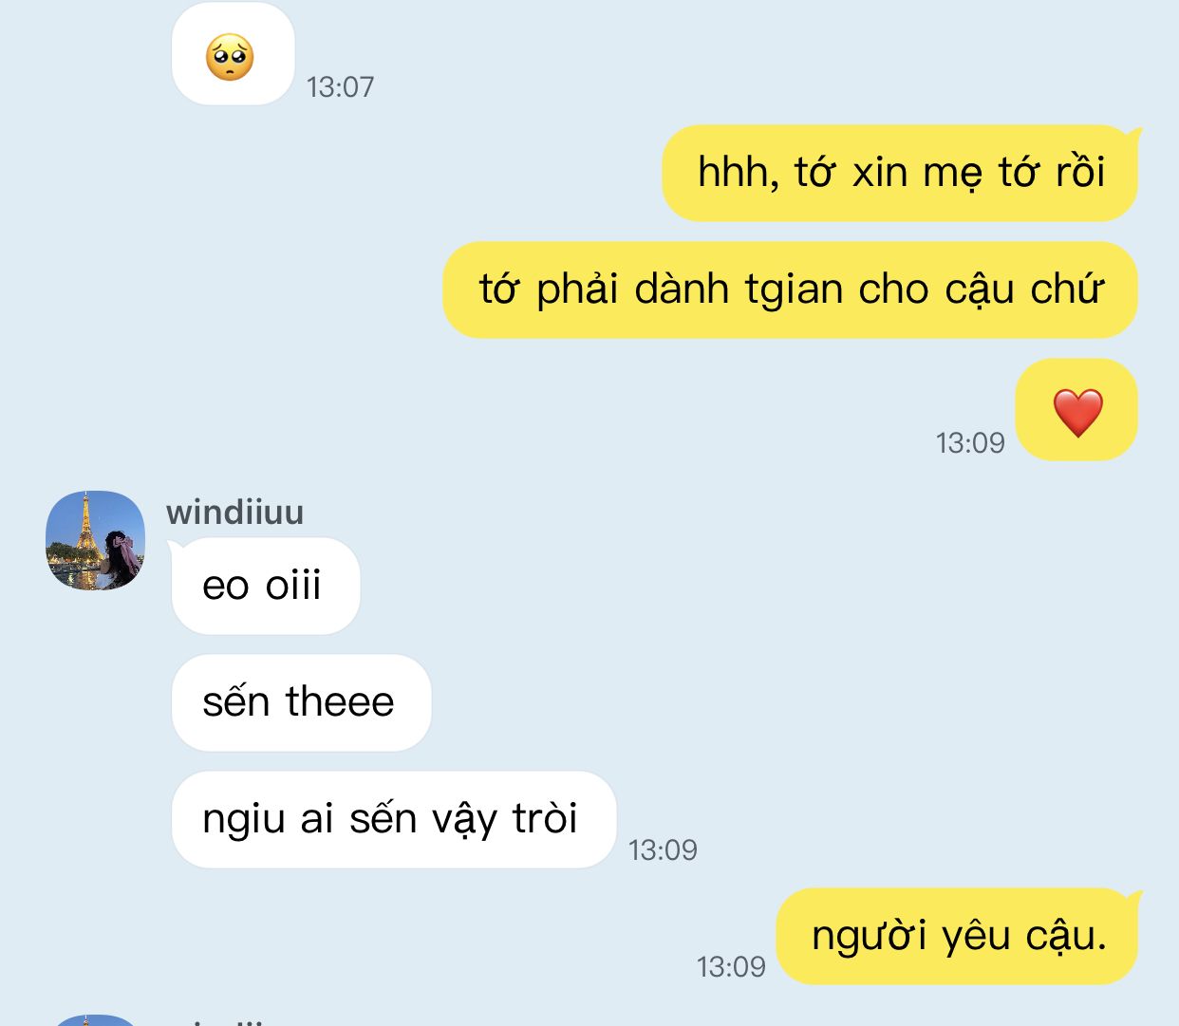
Task: Select the 'ngiu ai sến vậy tròi' message
Action: (x=393, y=819)
